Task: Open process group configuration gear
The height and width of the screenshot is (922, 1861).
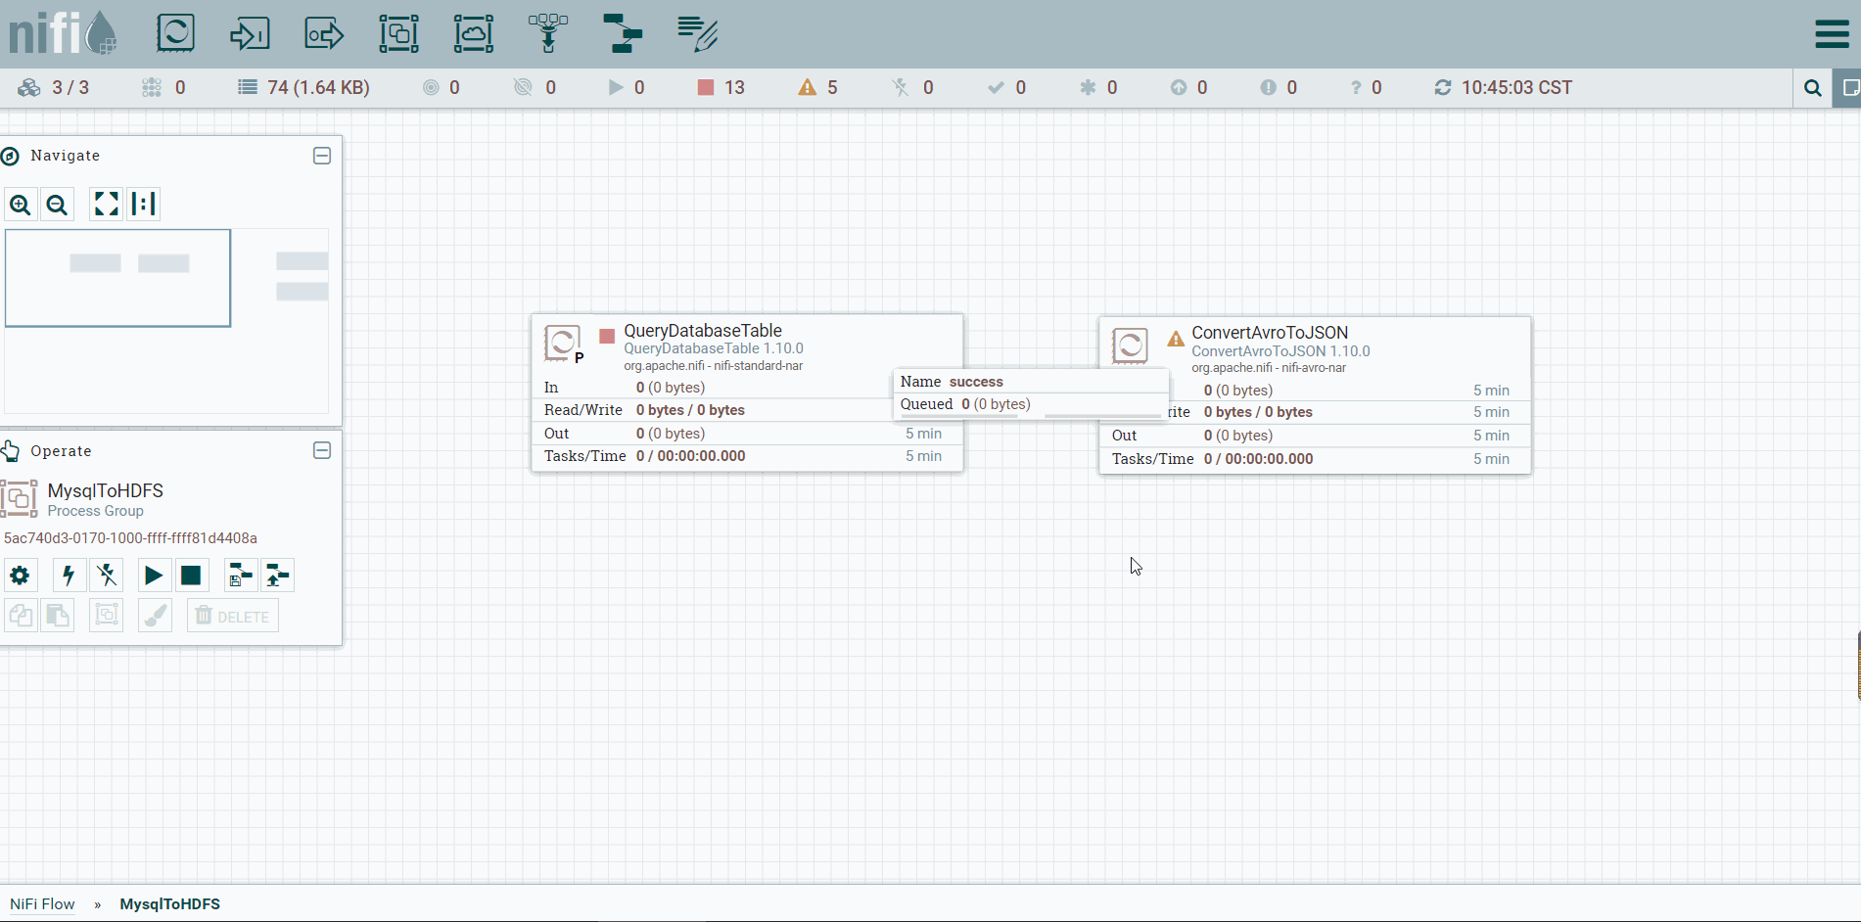Action: (21, 576)
